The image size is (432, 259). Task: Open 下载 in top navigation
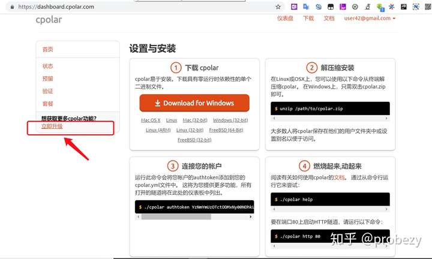click(x=308, y=19)
